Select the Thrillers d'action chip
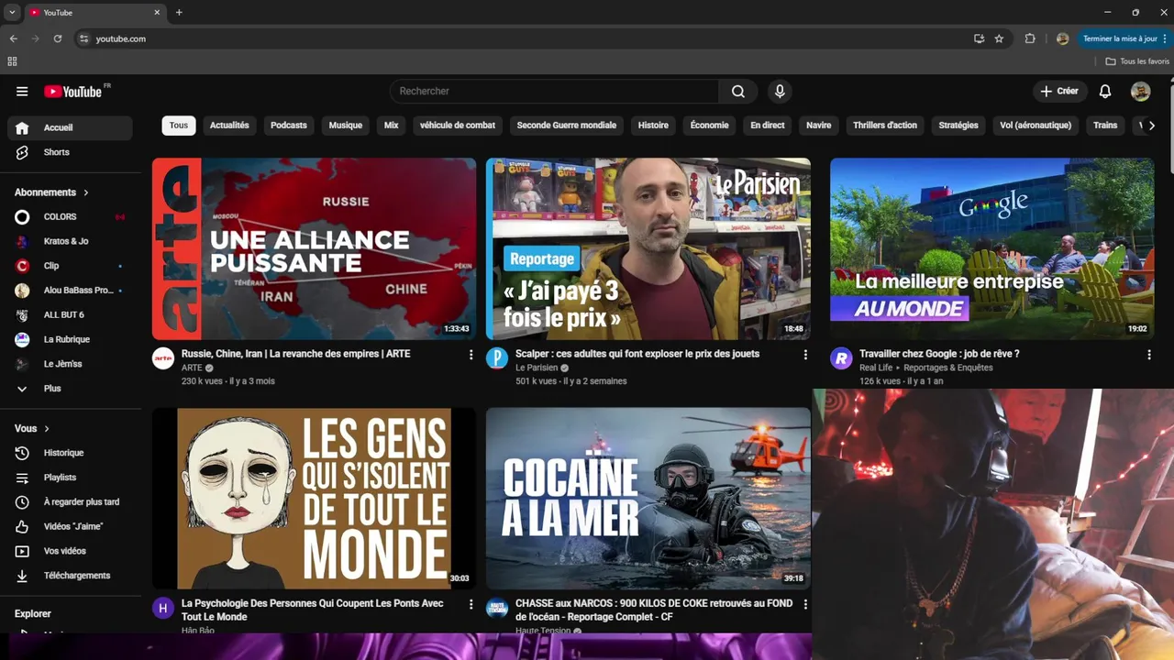The height and width of the screenshot is (660, 1174). (885, 126)
